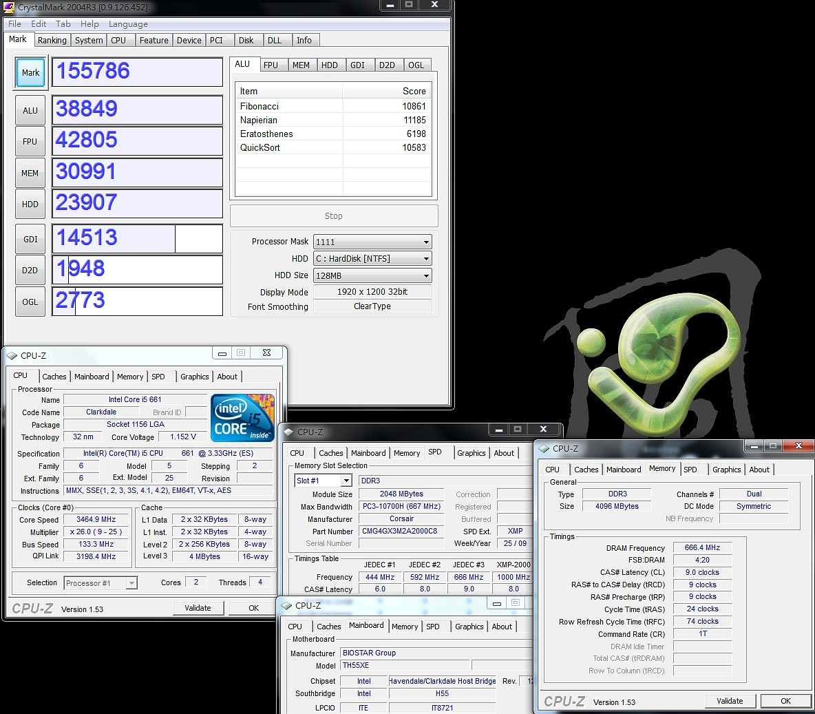Click the Item column header
Viewport: 815px width, 714px height.
click(x=289, y=91)
